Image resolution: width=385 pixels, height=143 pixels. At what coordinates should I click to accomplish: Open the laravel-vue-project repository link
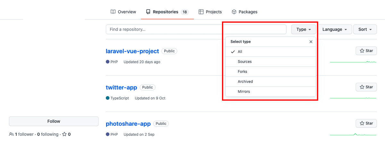coord(132,51)
